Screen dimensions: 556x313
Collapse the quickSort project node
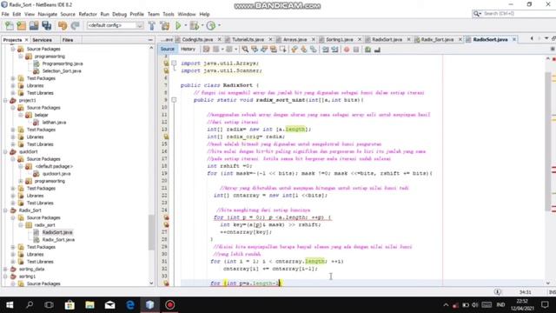coord(5,152)
